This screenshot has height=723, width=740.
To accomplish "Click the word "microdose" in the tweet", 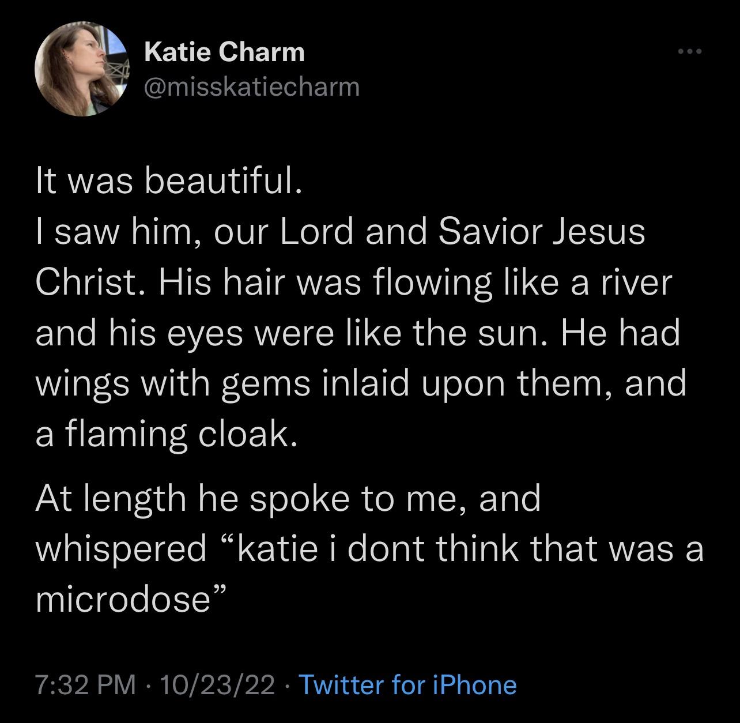I will point(123,600).
